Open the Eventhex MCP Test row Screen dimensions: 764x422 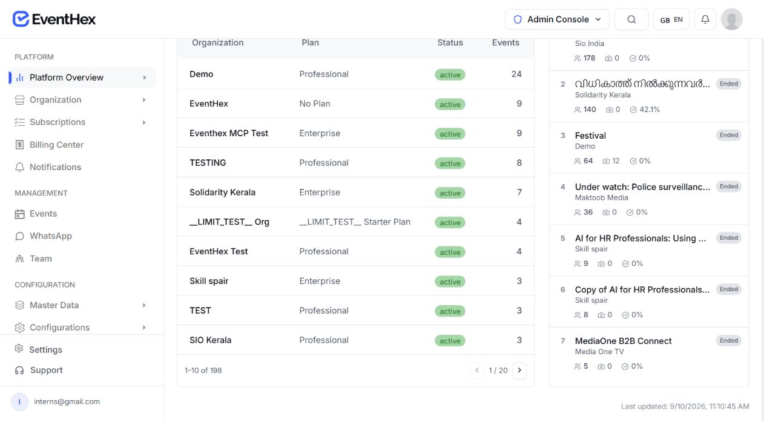coord(355,133)
